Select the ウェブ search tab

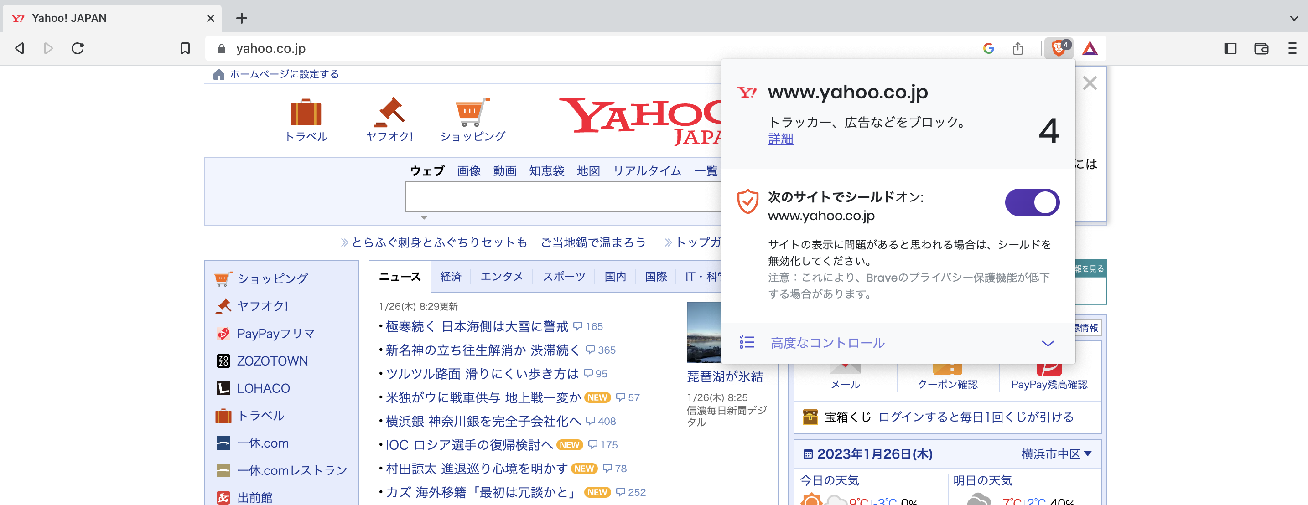[427, 171]
